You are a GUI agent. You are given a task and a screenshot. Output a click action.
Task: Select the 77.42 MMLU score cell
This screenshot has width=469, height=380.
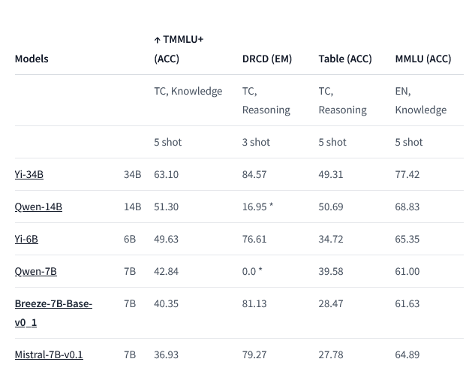[x=407, y=174]
